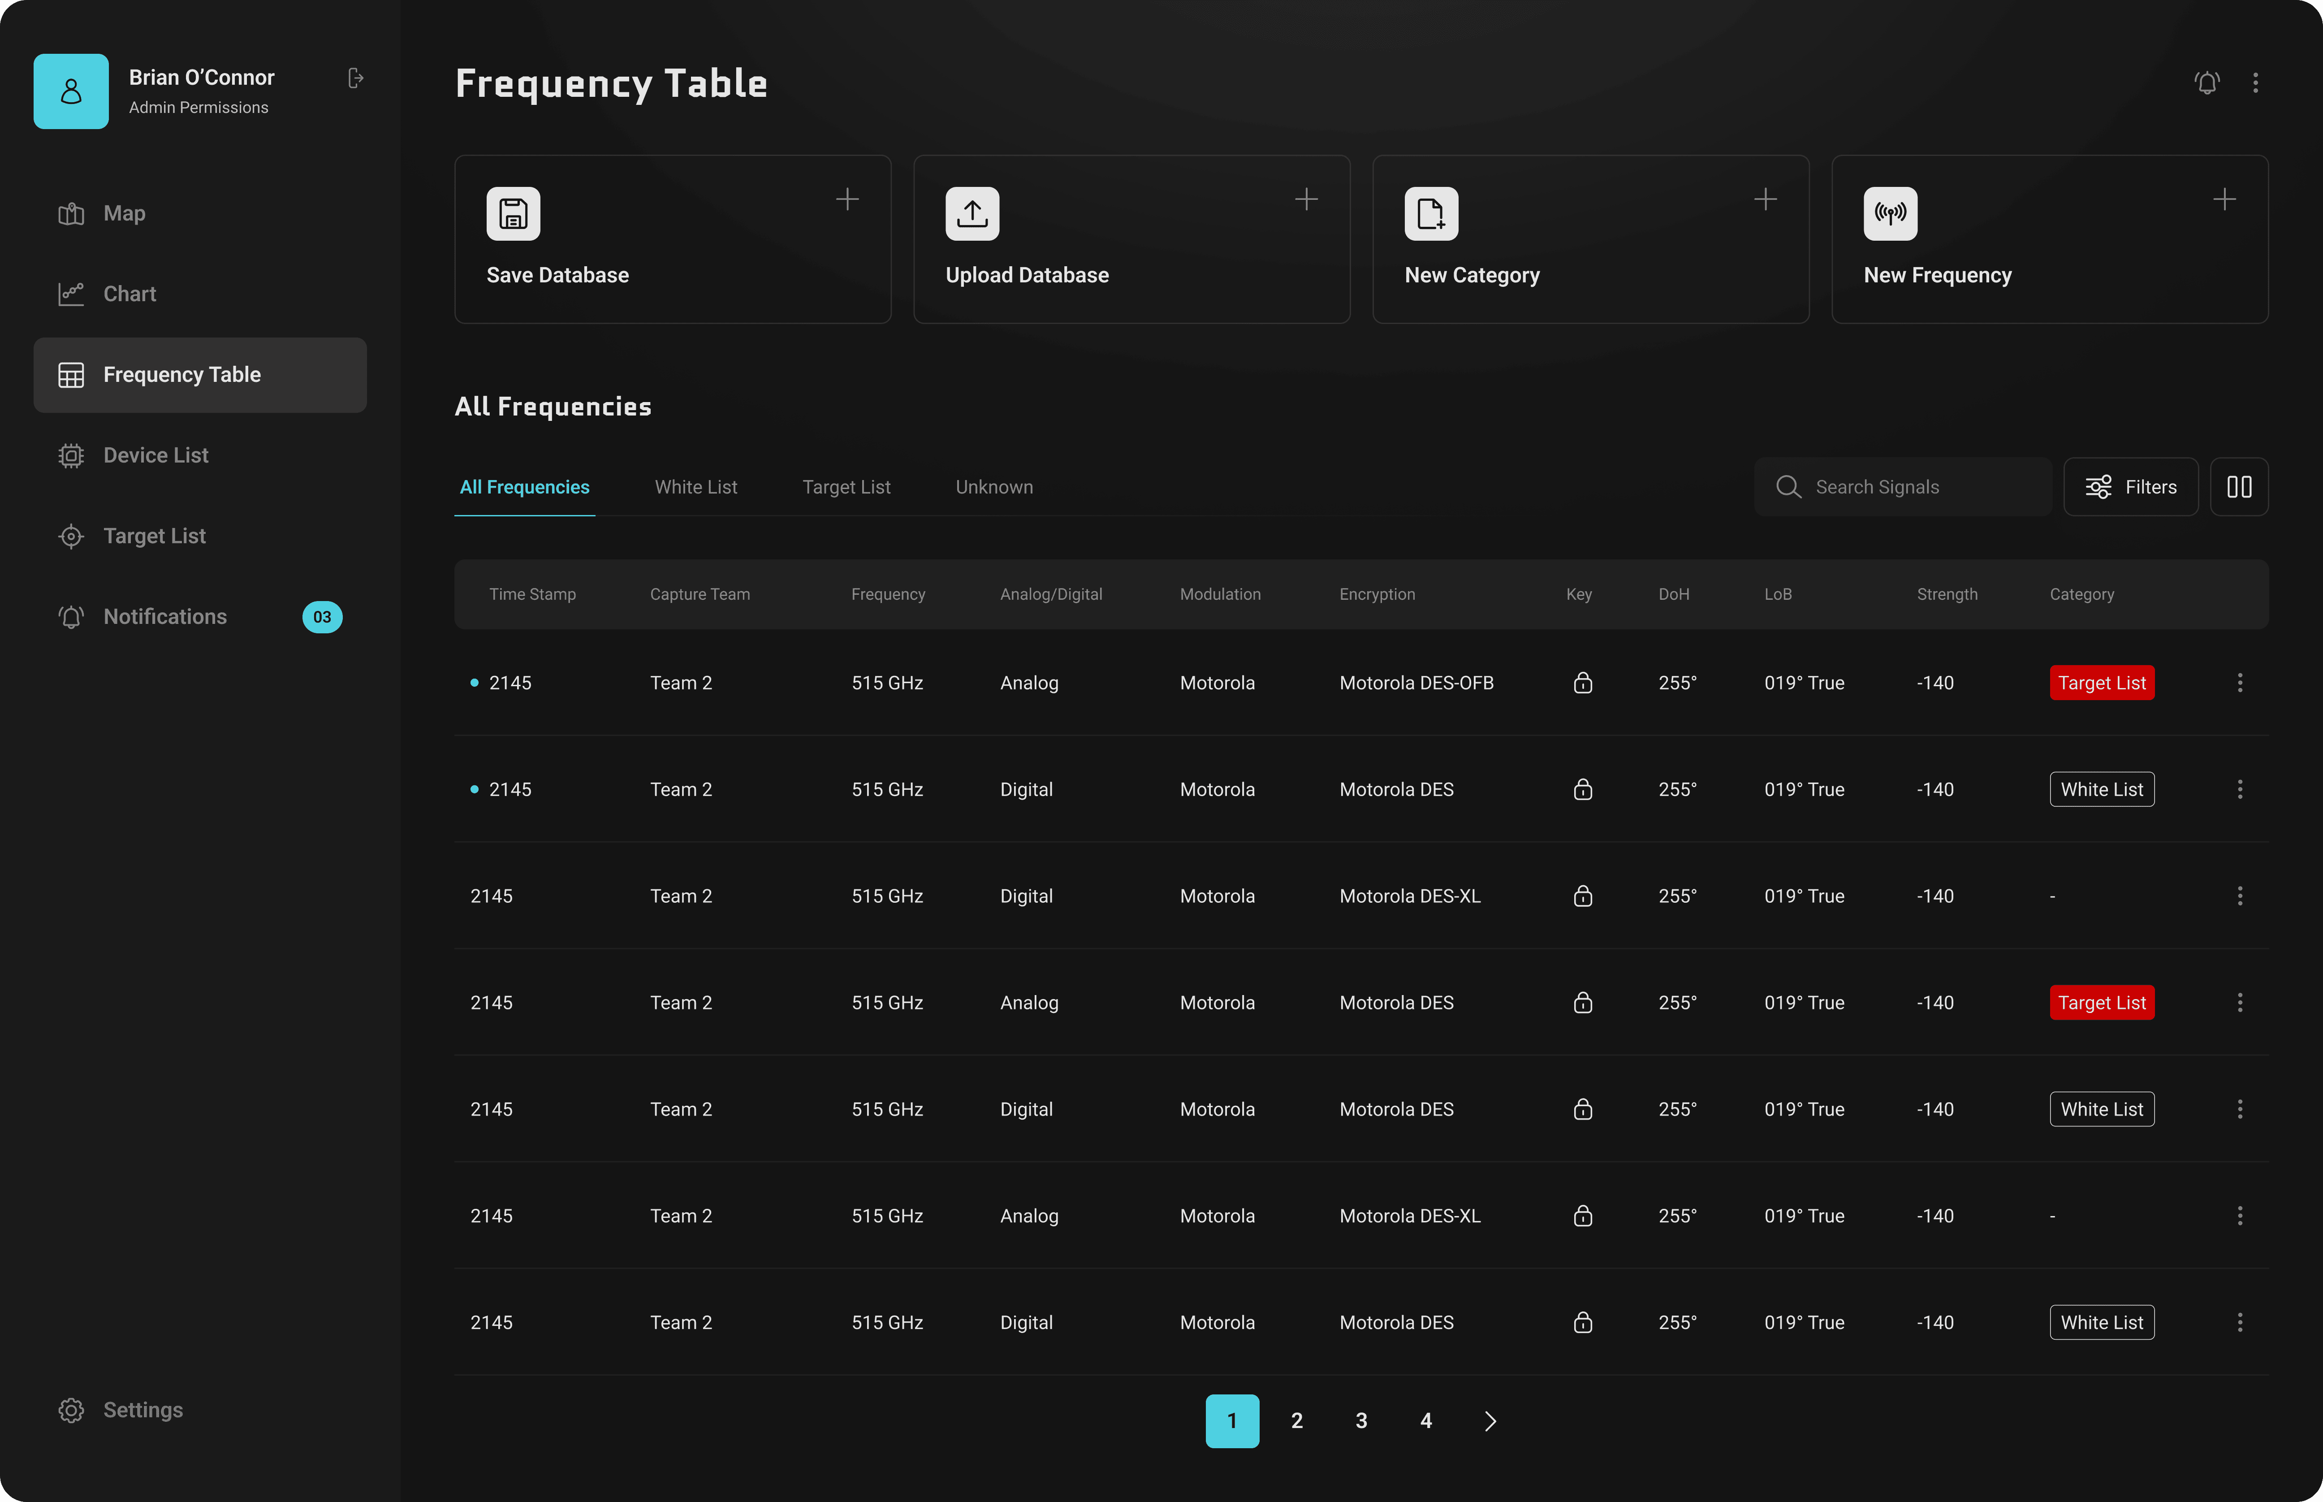Click the Upload Database upload icon
2323x1502 pixels.
(x=972, y=214)
